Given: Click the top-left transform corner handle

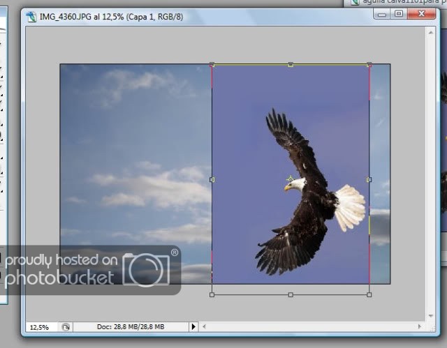Looking at the screenshot, I should click(212, 64).
